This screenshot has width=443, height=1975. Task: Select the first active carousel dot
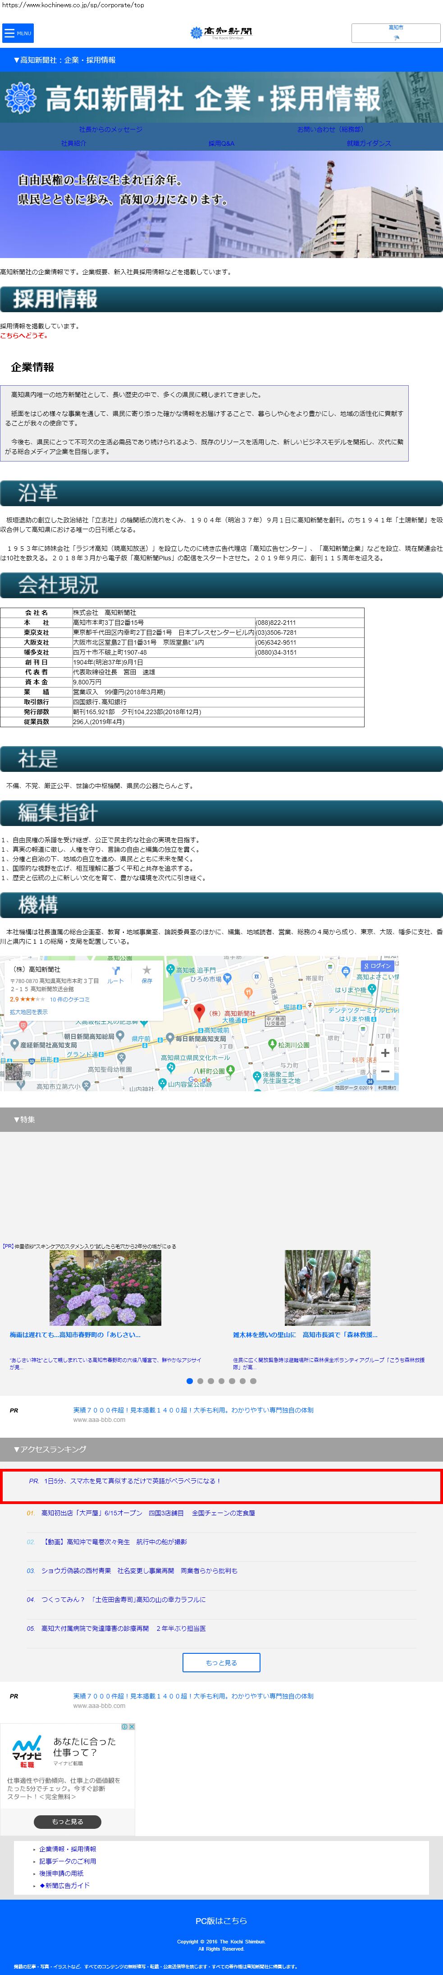[189, 1381]
